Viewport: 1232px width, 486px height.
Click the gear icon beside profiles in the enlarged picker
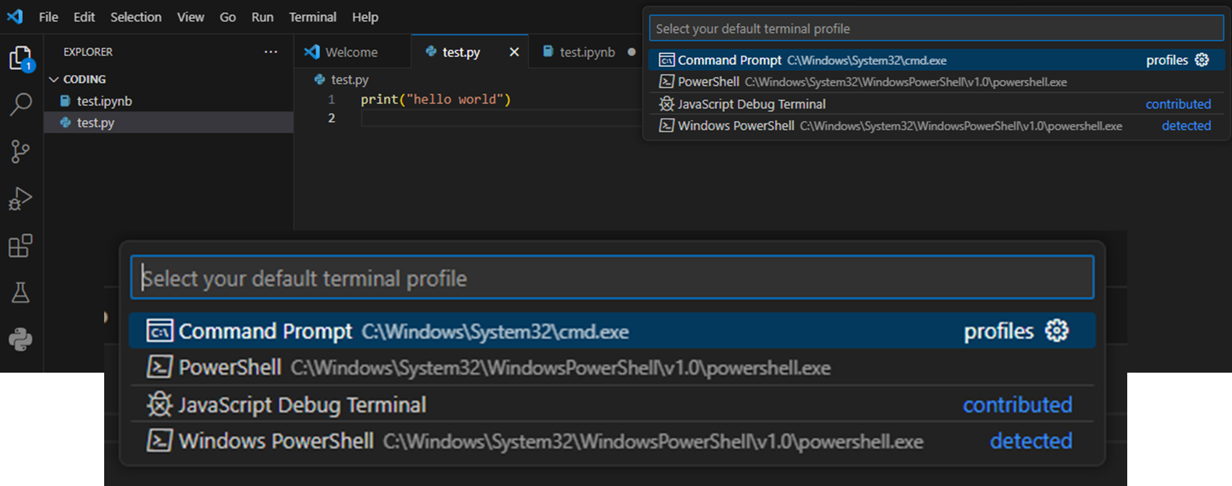tap(1057, 331)
